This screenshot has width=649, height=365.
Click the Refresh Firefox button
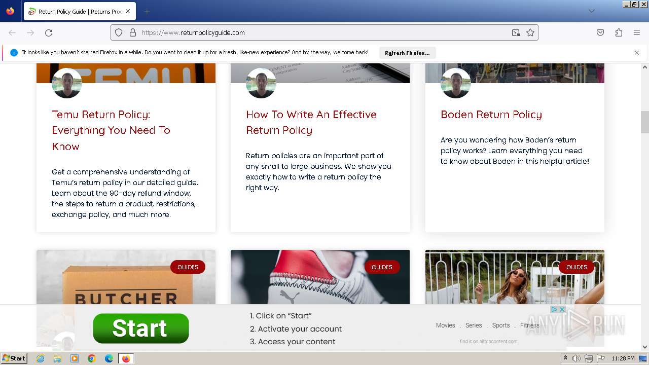pos(407,53)
